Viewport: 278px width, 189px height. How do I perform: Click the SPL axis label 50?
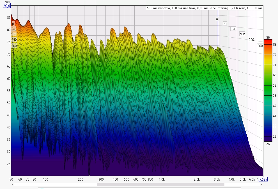pyautogui.click(x=9, y=103)
